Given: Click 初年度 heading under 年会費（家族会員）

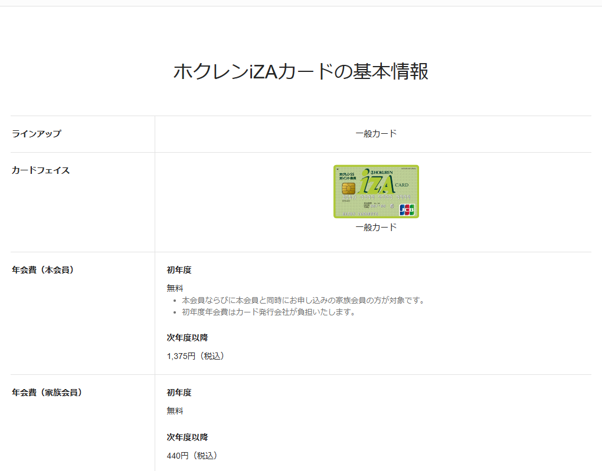Looking at the screenshot, I should [x=179, y=393].
